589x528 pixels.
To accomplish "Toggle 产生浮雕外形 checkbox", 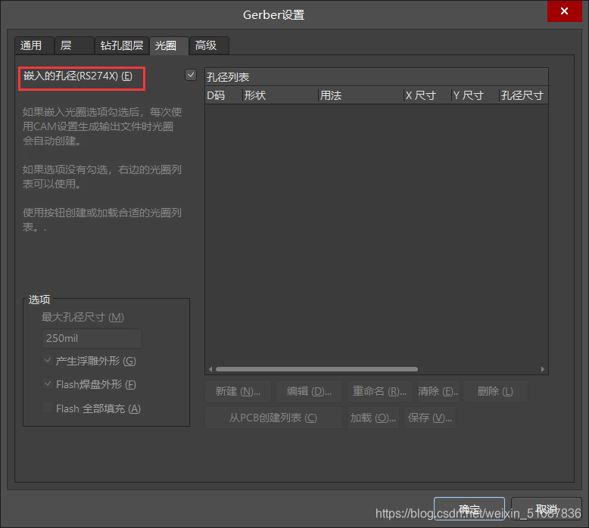I will tap(48, 361).
